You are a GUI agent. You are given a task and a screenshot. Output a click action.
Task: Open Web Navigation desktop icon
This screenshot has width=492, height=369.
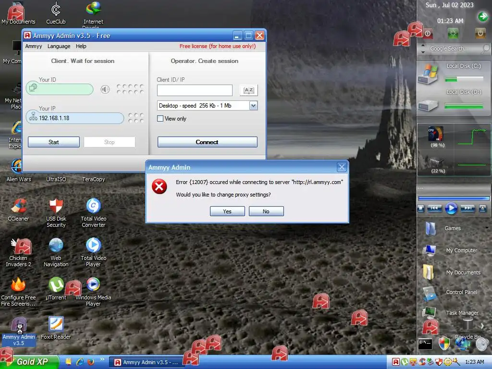56,252
